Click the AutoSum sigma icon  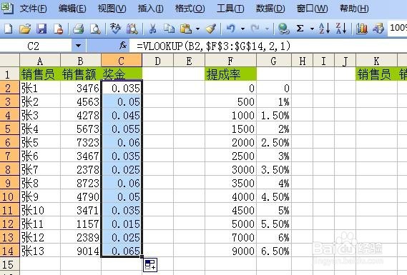(300, 28)
